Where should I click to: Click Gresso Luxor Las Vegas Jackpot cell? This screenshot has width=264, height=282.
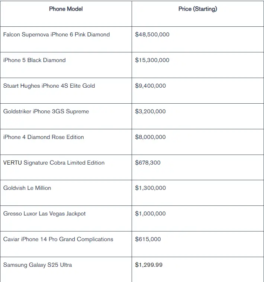[x=66, y=218]
